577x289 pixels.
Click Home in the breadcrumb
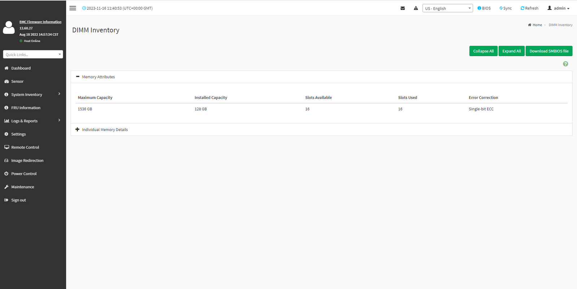point(537,25)
